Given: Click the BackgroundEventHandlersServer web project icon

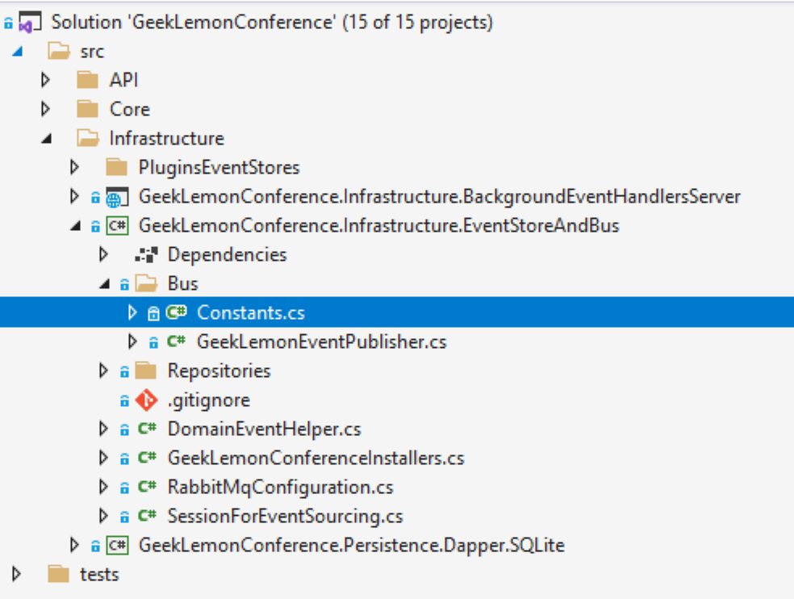Looking at the screenshot, I should pyautogui.click(x=117, y=197).
